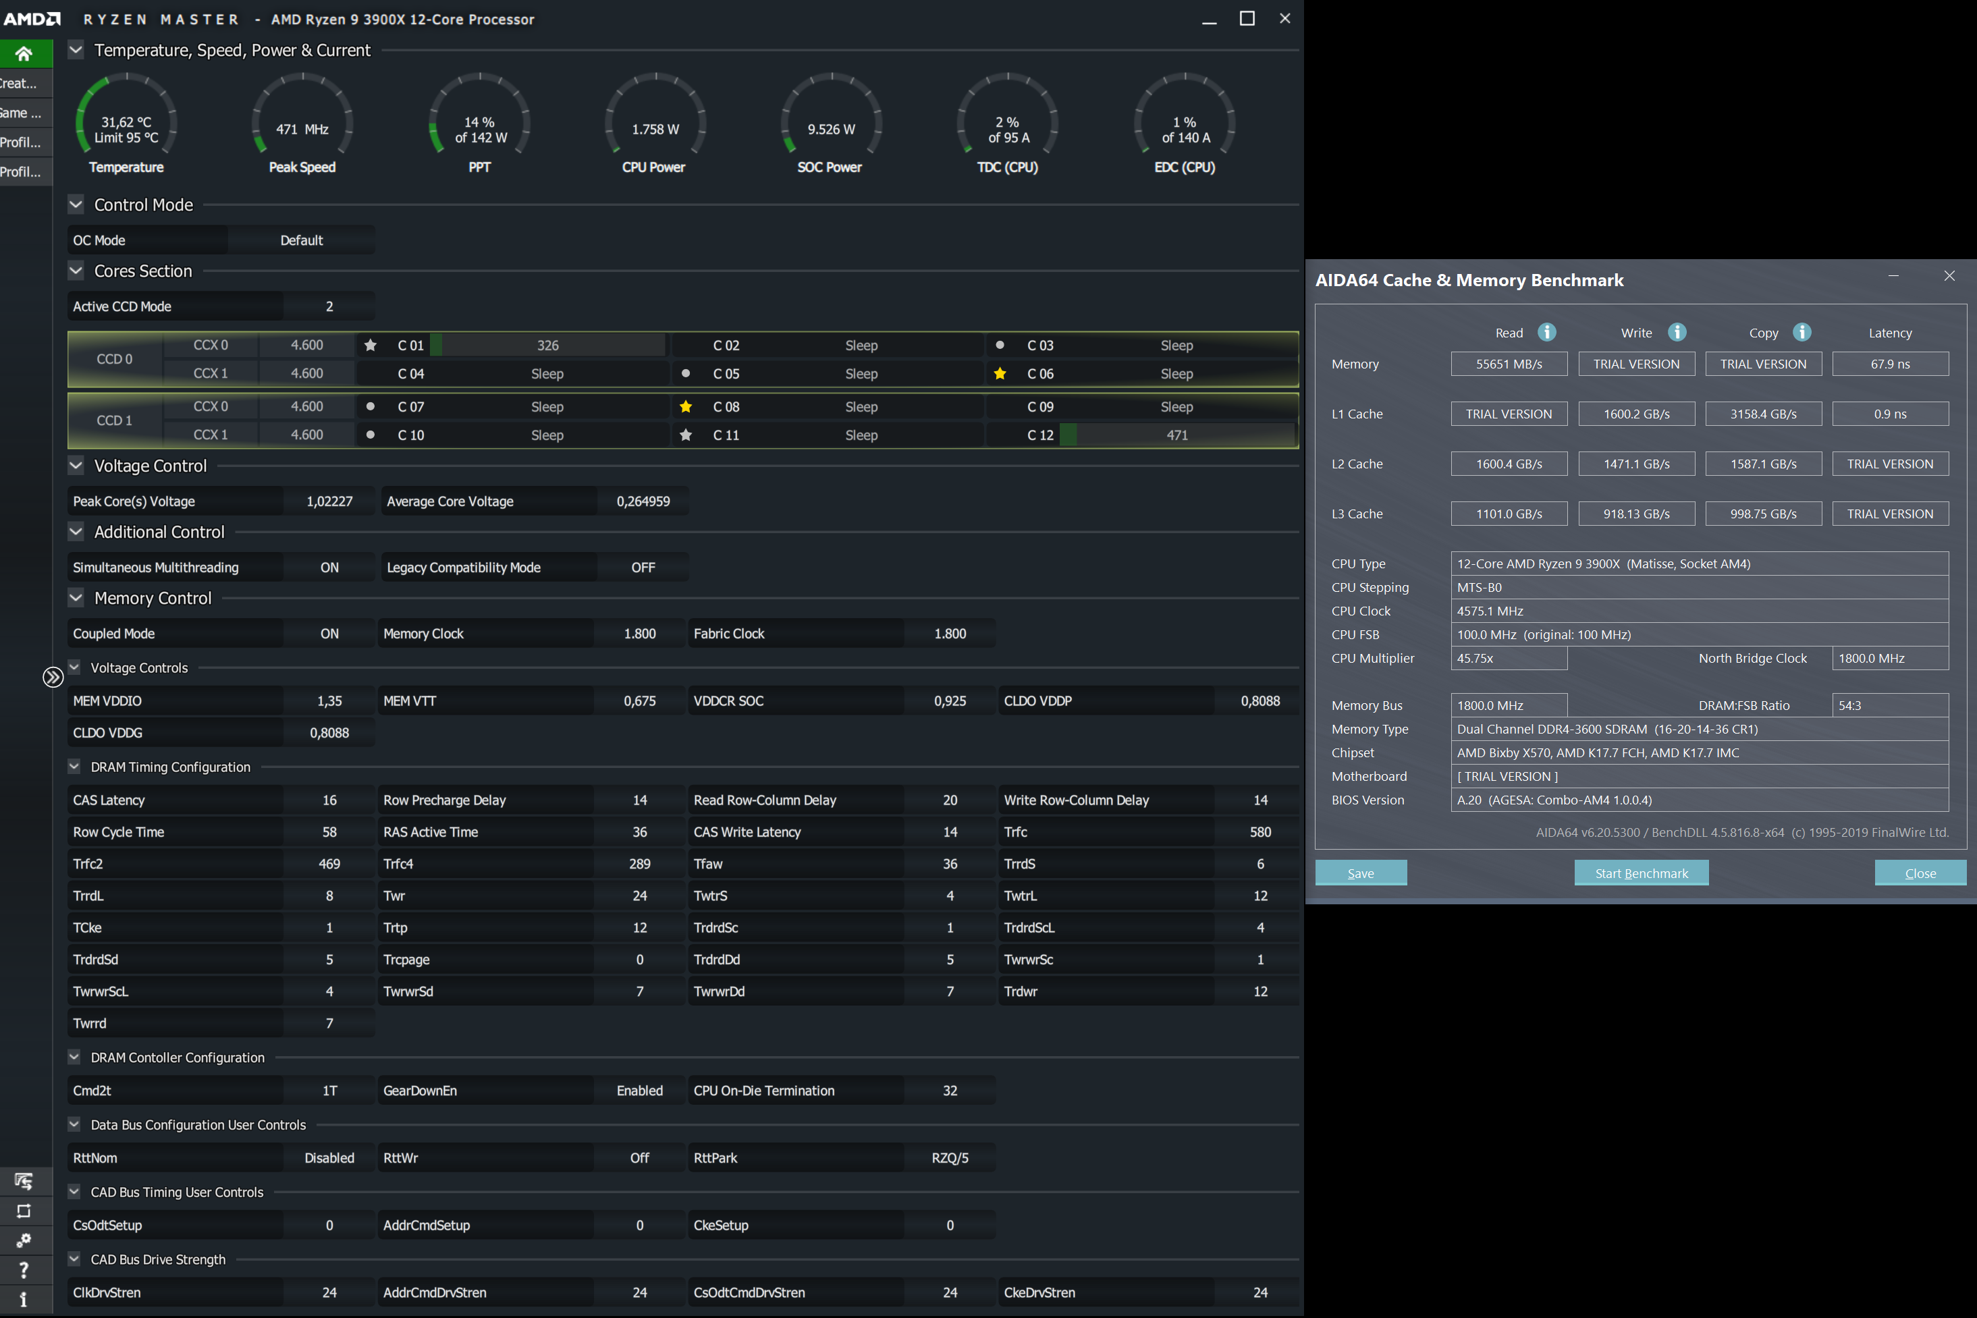The image size is (1977, 1318).
Task: Expand sidebar using double-chevron circle icon
Action: pyautogui.click(x=53, y=677)
